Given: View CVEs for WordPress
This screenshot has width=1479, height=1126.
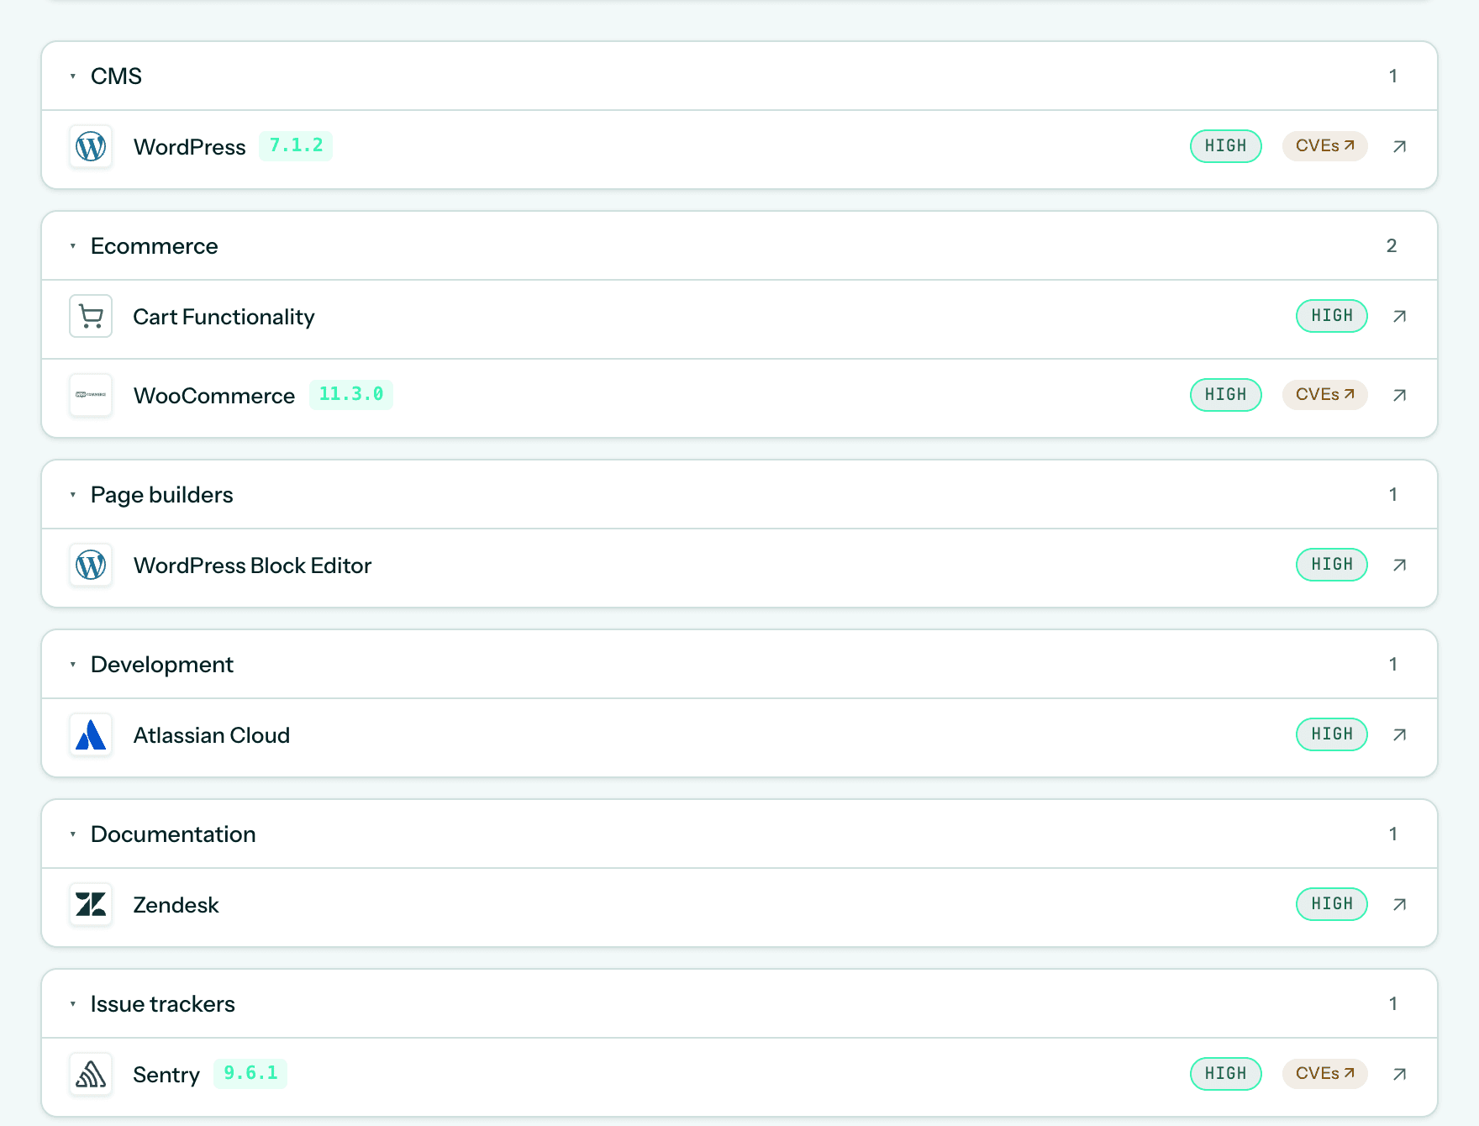Looking at the screenshot, I should pos(1324,146).
